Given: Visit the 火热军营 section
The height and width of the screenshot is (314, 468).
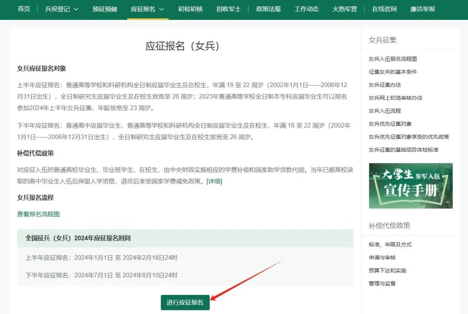Looking at the screenshot, I should 344,9.
